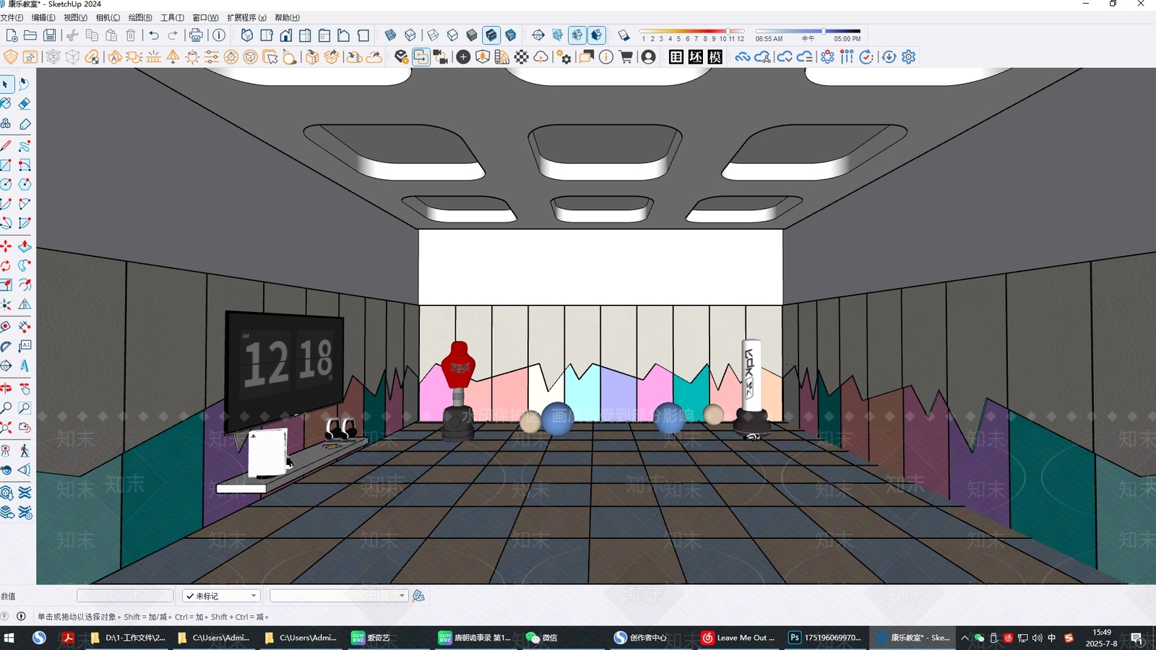Expand the empty combo box beside tag dropdown

tap(339, 596)
